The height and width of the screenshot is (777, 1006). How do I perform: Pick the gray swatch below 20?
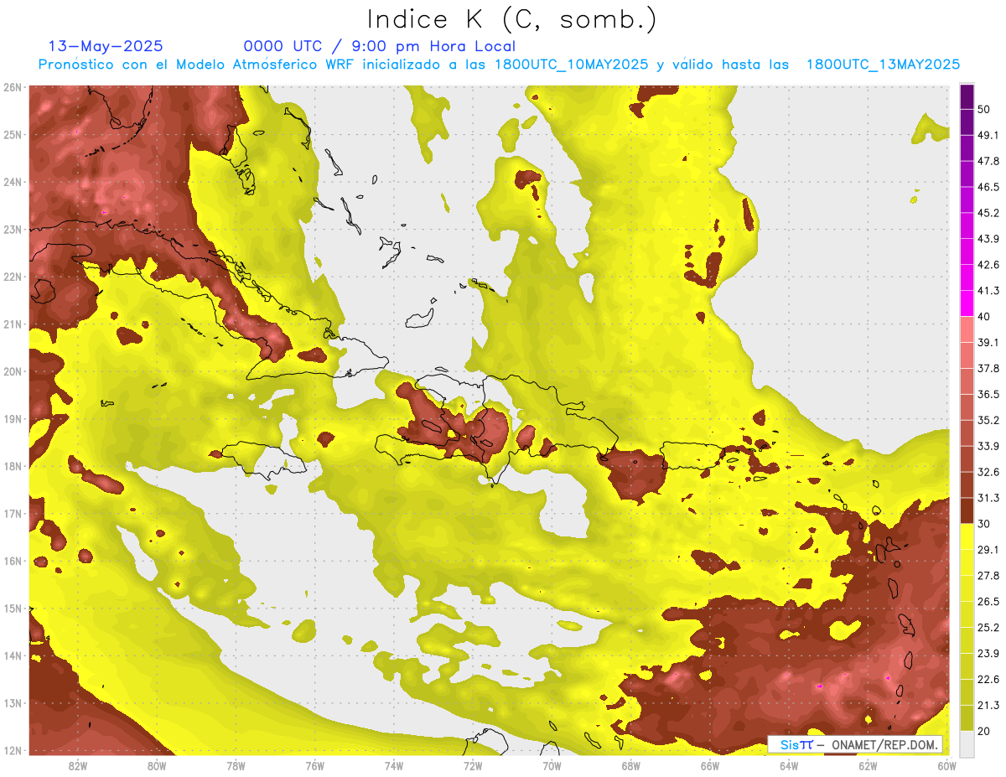pos(967,743)
